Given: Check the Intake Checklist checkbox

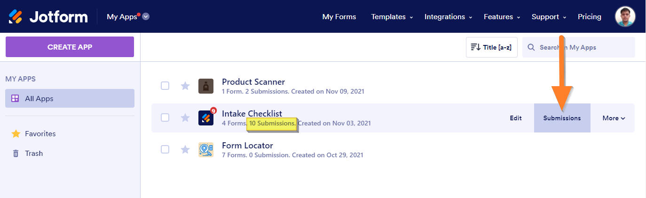Looking at the screenshot, I should click(x=165, y=117).
